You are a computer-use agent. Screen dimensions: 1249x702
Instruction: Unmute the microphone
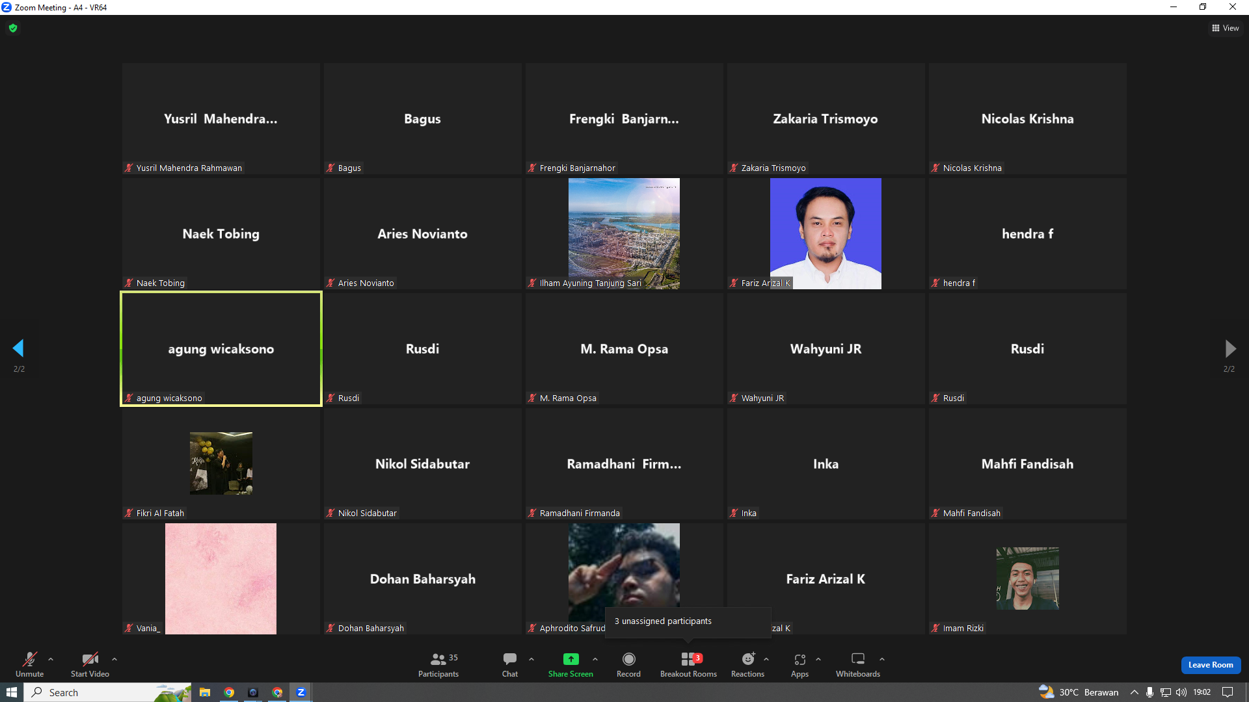click(x=29, y=664)
